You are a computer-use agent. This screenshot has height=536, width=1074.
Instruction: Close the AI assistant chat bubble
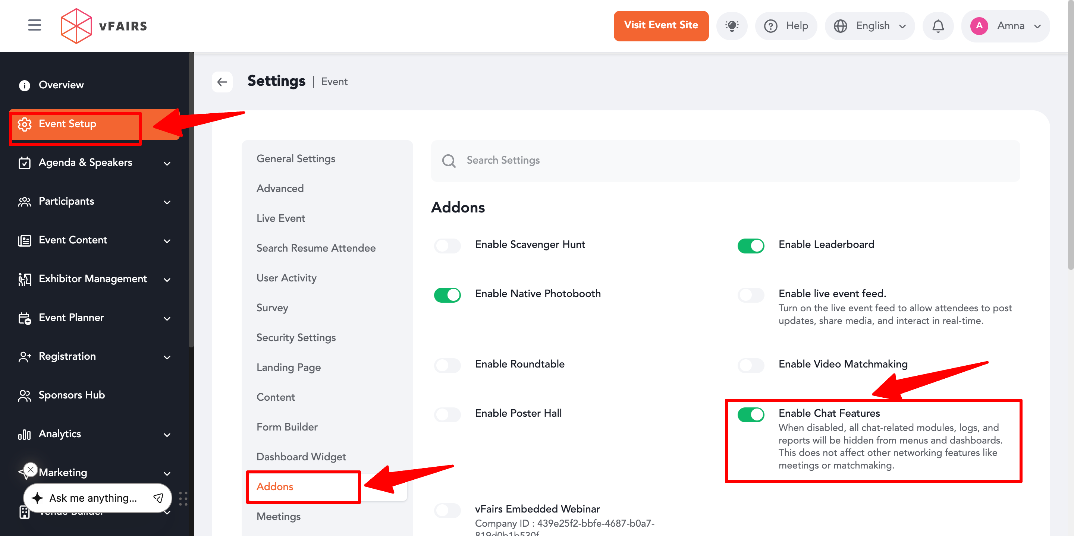click(31, 469)
